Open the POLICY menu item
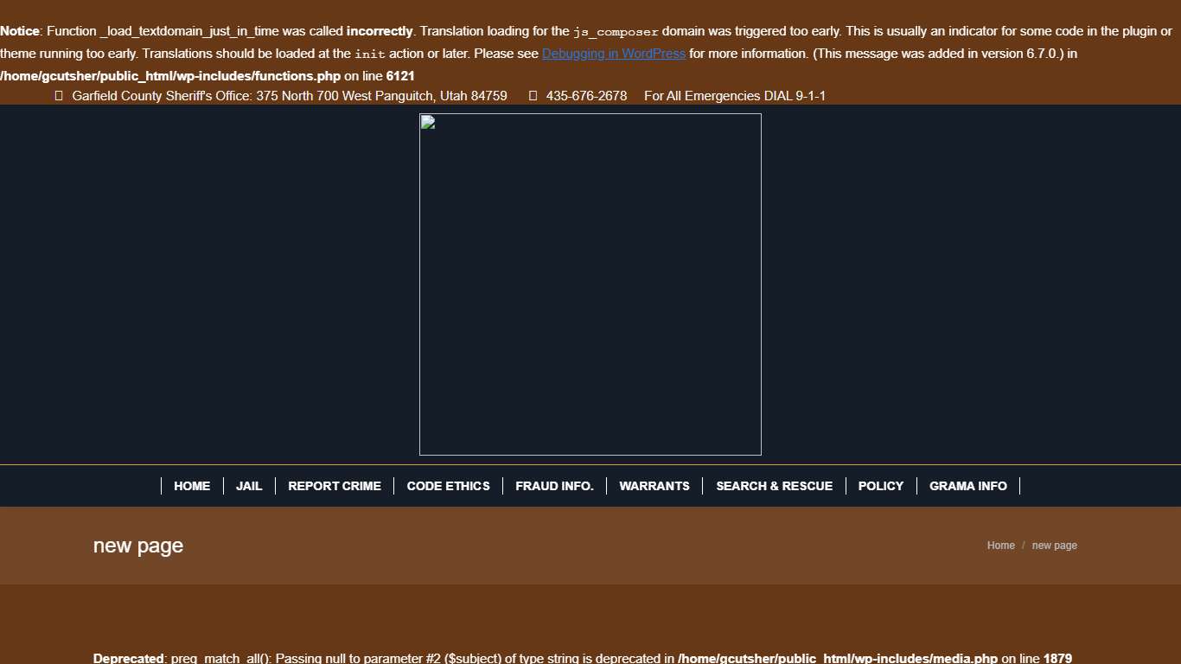This screenshot has height=664, width=1181. coord(880,486)
